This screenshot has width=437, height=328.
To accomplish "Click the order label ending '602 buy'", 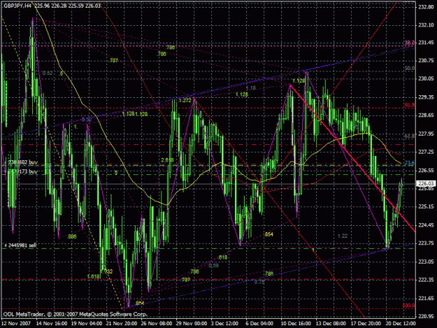I will coord(22,162).
